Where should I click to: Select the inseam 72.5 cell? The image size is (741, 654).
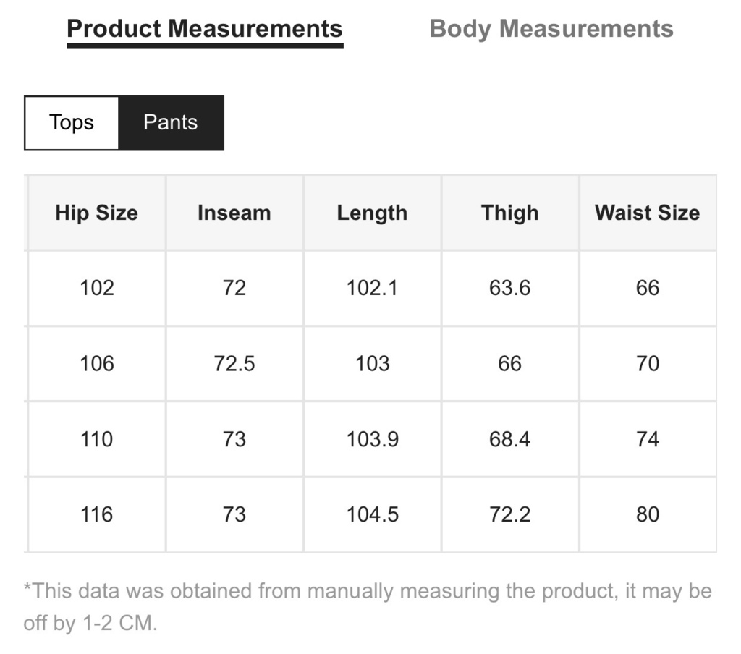[234, 363]
